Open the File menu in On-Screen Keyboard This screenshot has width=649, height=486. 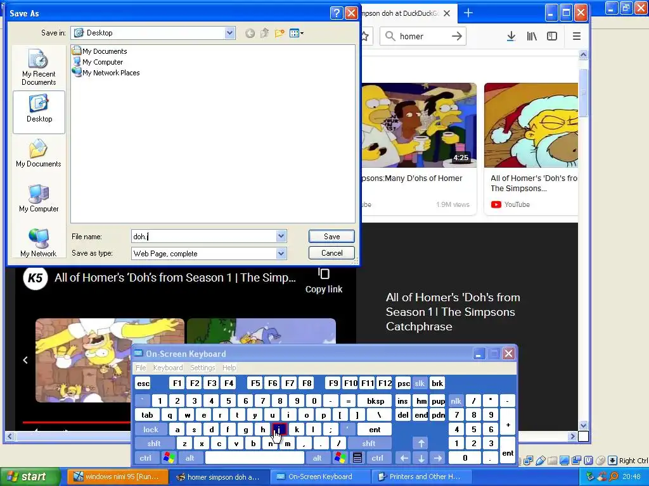coord(141,368)
